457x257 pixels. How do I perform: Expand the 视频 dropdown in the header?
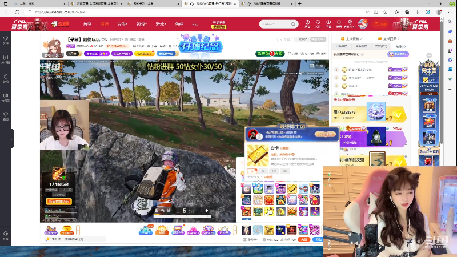pos(142,24)
